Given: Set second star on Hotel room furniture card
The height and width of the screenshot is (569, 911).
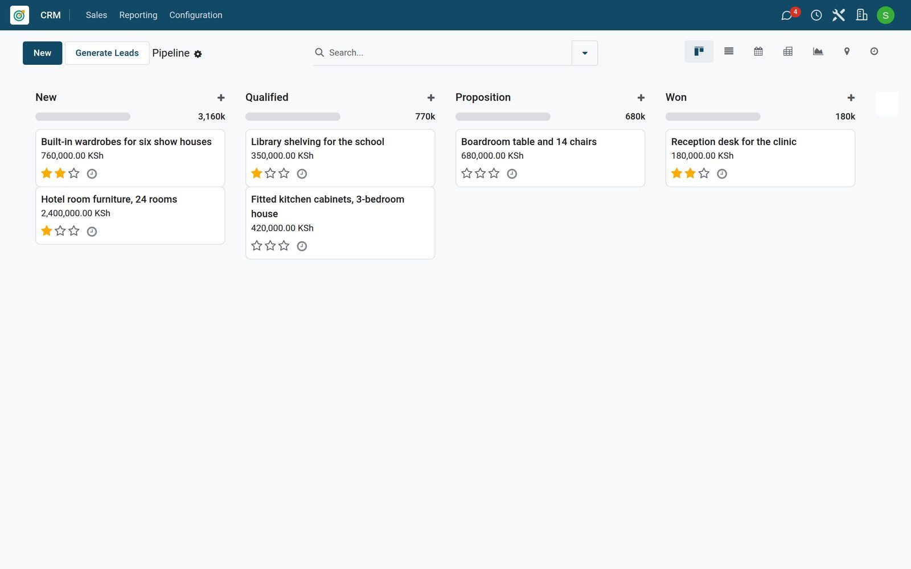Looking at the screenshot, I should pyautogui.click(x=60, y=231).
